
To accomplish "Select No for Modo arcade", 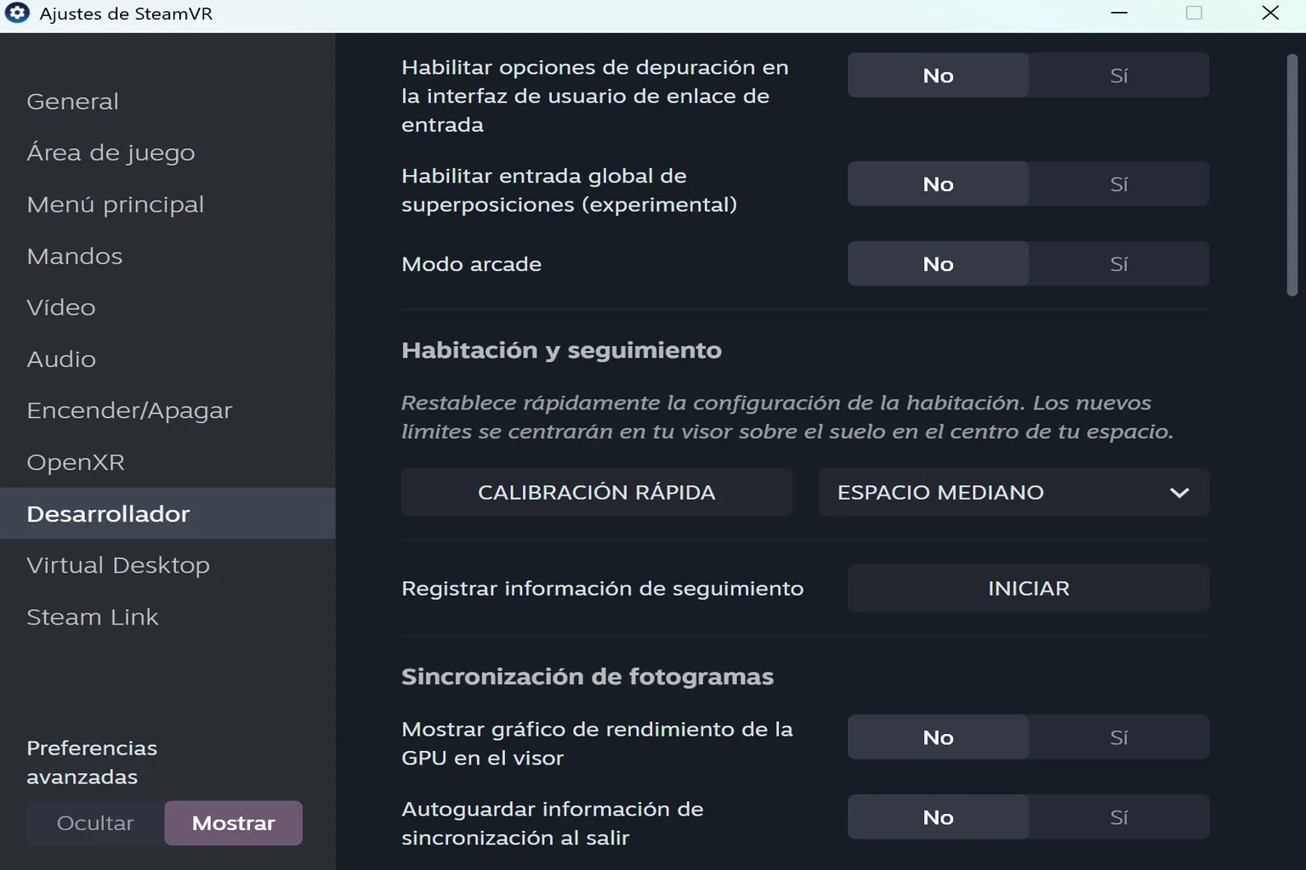I will pos(938,264).
